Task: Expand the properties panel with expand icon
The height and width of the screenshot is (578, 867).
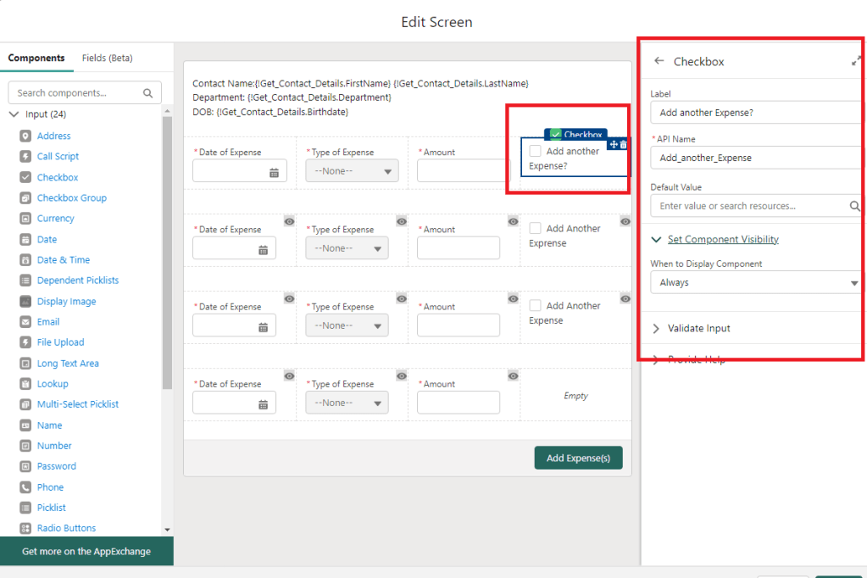Action: pos(856,61)
